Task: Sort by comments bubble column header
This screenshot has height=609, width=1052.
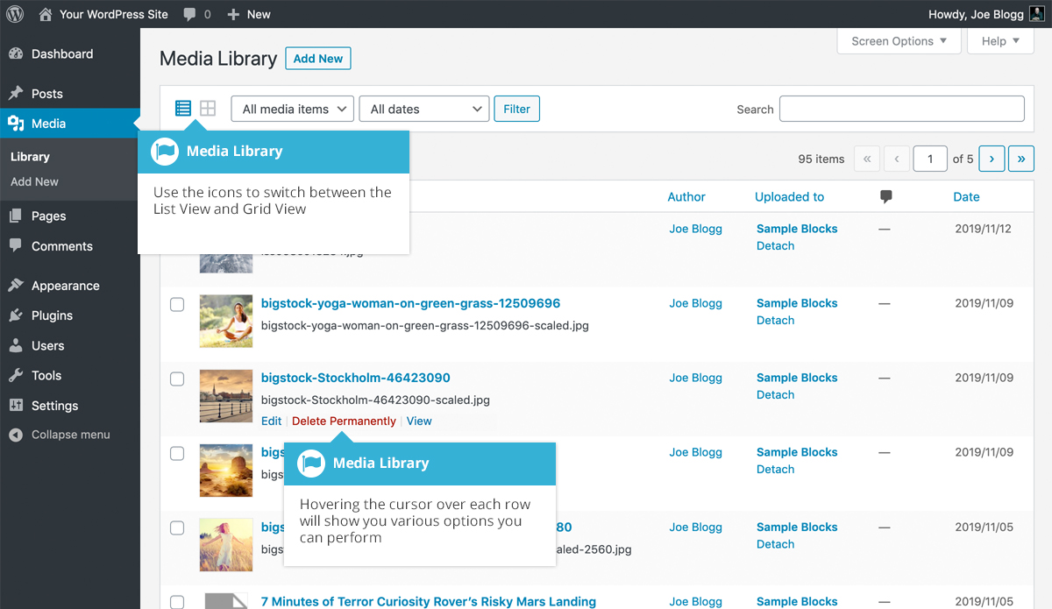Action: coord(886,197)
